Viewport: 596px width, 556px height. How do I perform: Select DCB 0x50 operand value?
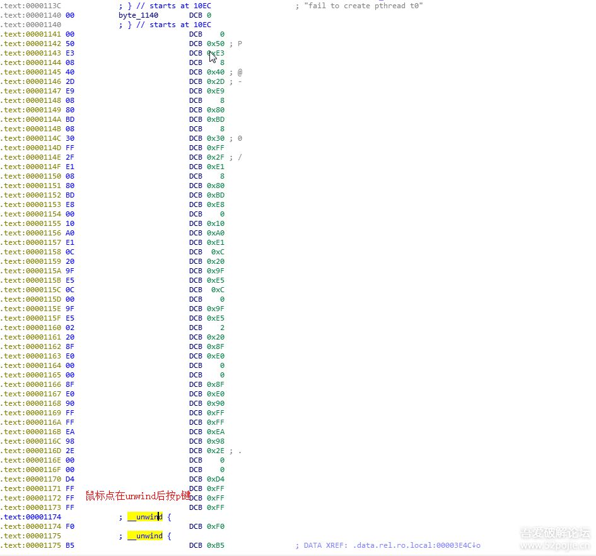[x=216, y=44]
